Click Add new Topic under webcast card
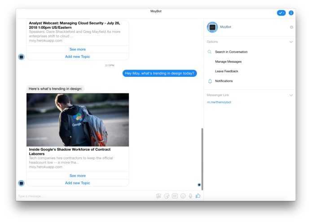 [78, 57]
